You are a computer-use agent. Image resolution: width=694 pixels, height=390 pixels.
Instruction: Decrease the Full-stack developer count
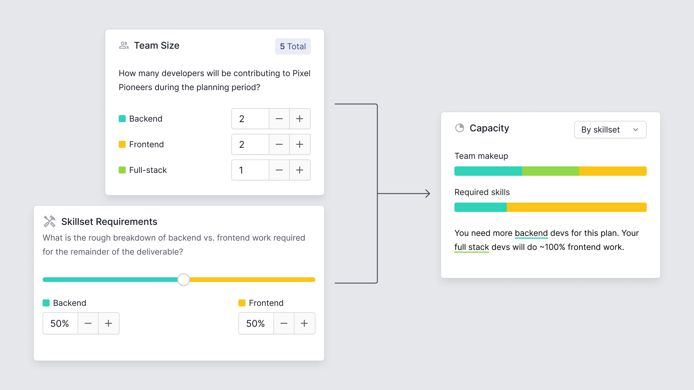(x=279, y=170)
